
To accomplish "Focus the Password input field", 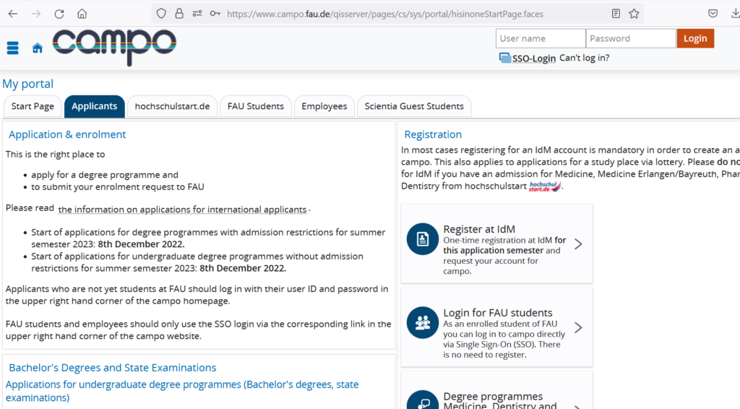I will (630, 38).
